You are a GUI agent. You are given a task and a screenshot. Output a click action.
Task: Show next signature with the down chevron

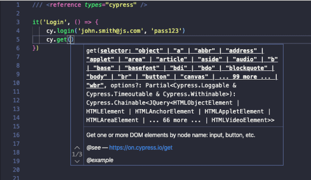tap(77, 161)
